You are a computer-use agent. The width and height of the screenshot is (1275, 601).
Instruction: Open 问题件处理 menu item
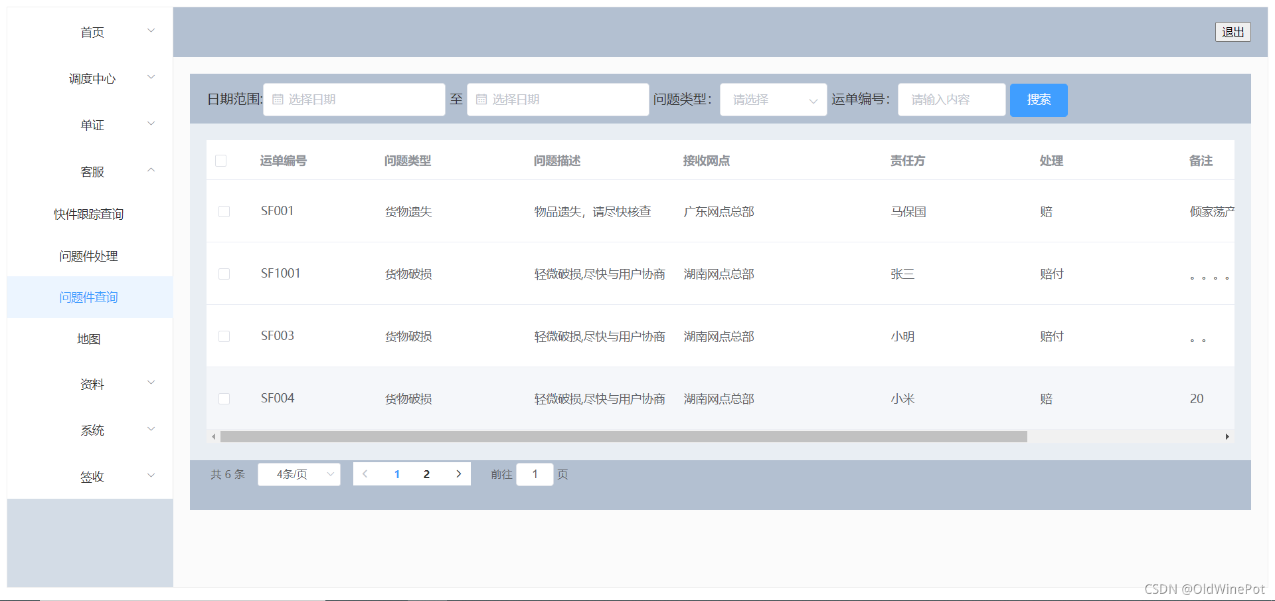pyautogui.click(x=89, y=256)
